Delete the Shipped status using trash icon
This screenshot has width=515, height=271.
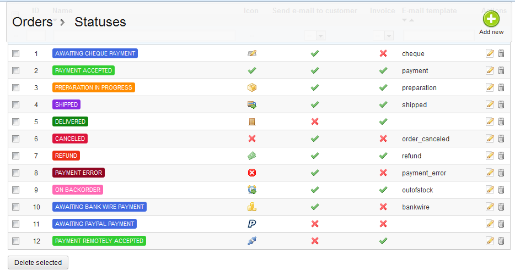(x=501, y=105)
